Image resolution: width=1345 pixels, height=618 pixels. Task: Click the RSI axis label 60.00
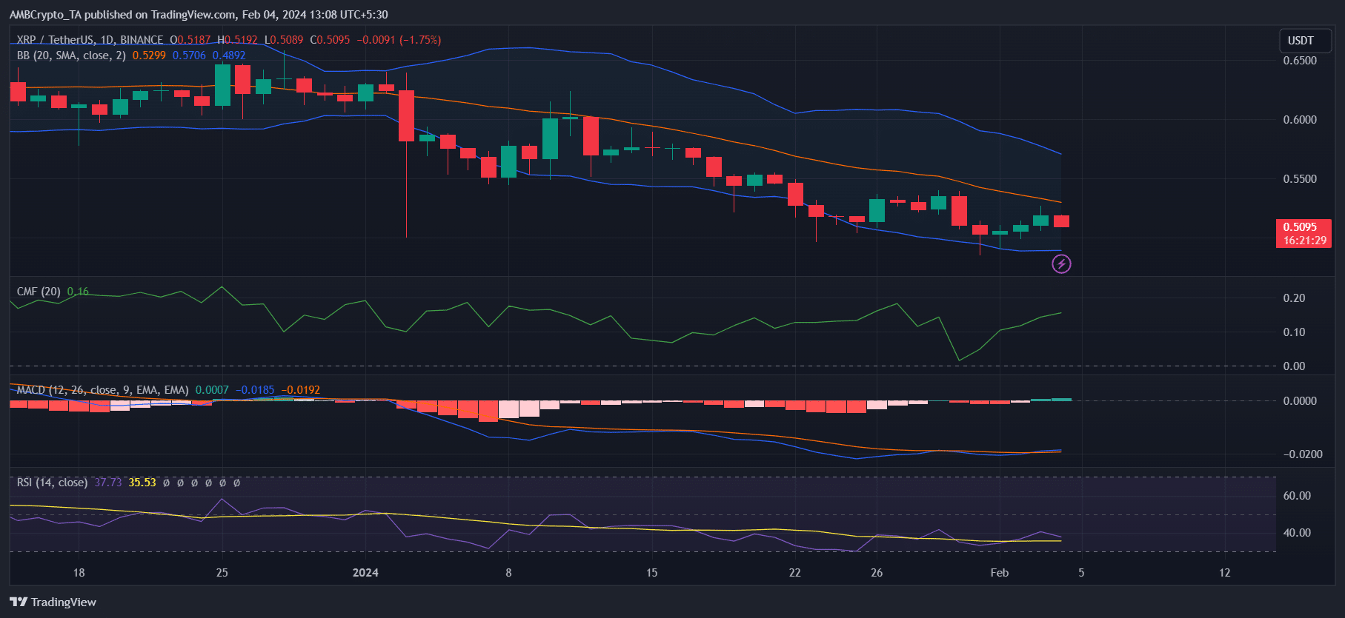tap(1298, 496)
